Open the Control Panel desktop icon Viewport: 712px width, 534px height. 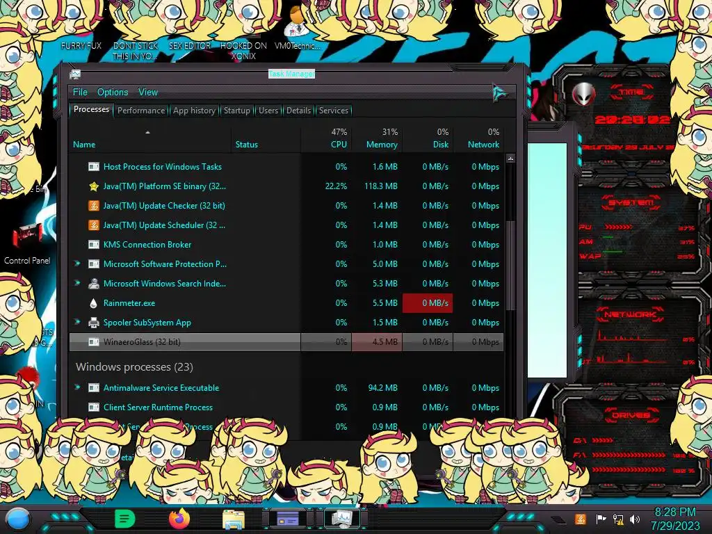(27, 244)
